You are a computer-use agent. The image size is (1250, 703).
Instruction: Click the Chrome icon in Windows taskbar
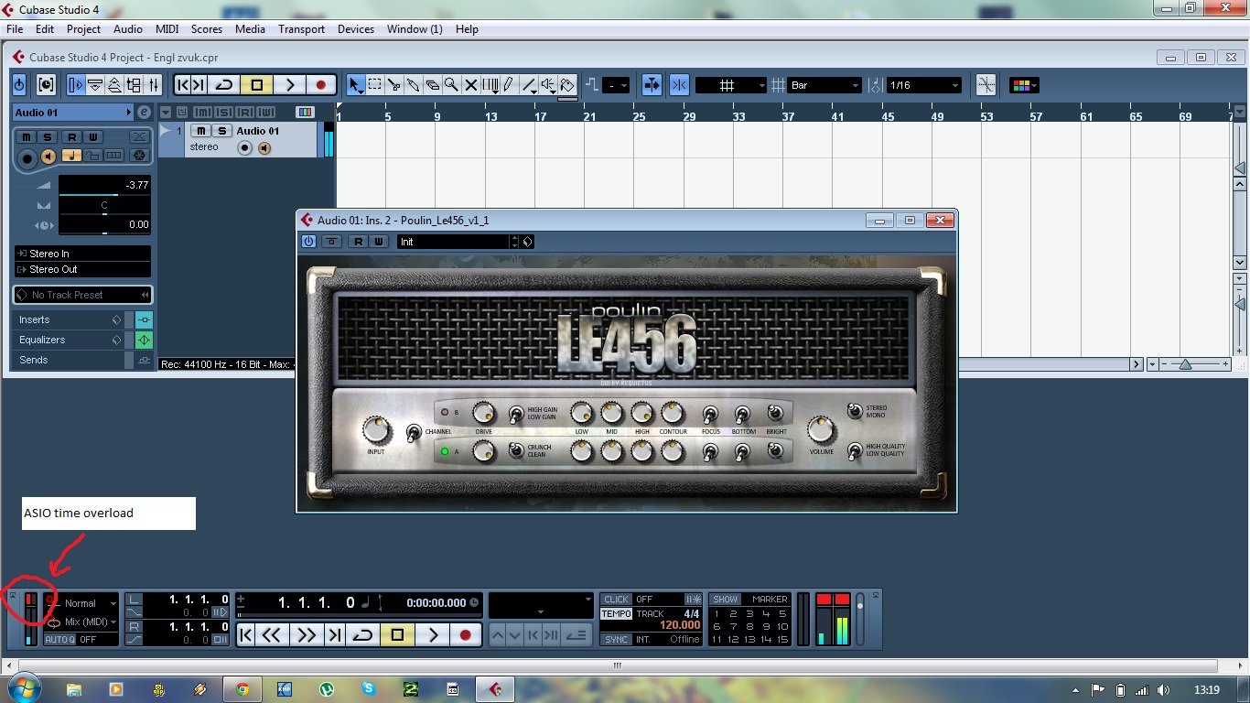click(x=242, y=689)
